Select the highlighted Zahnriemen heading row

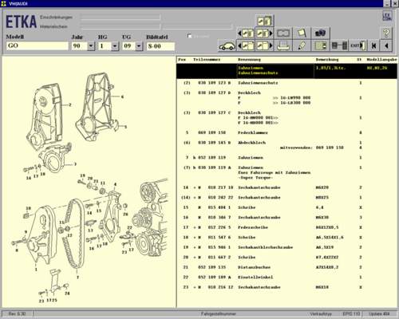[286, 70]
